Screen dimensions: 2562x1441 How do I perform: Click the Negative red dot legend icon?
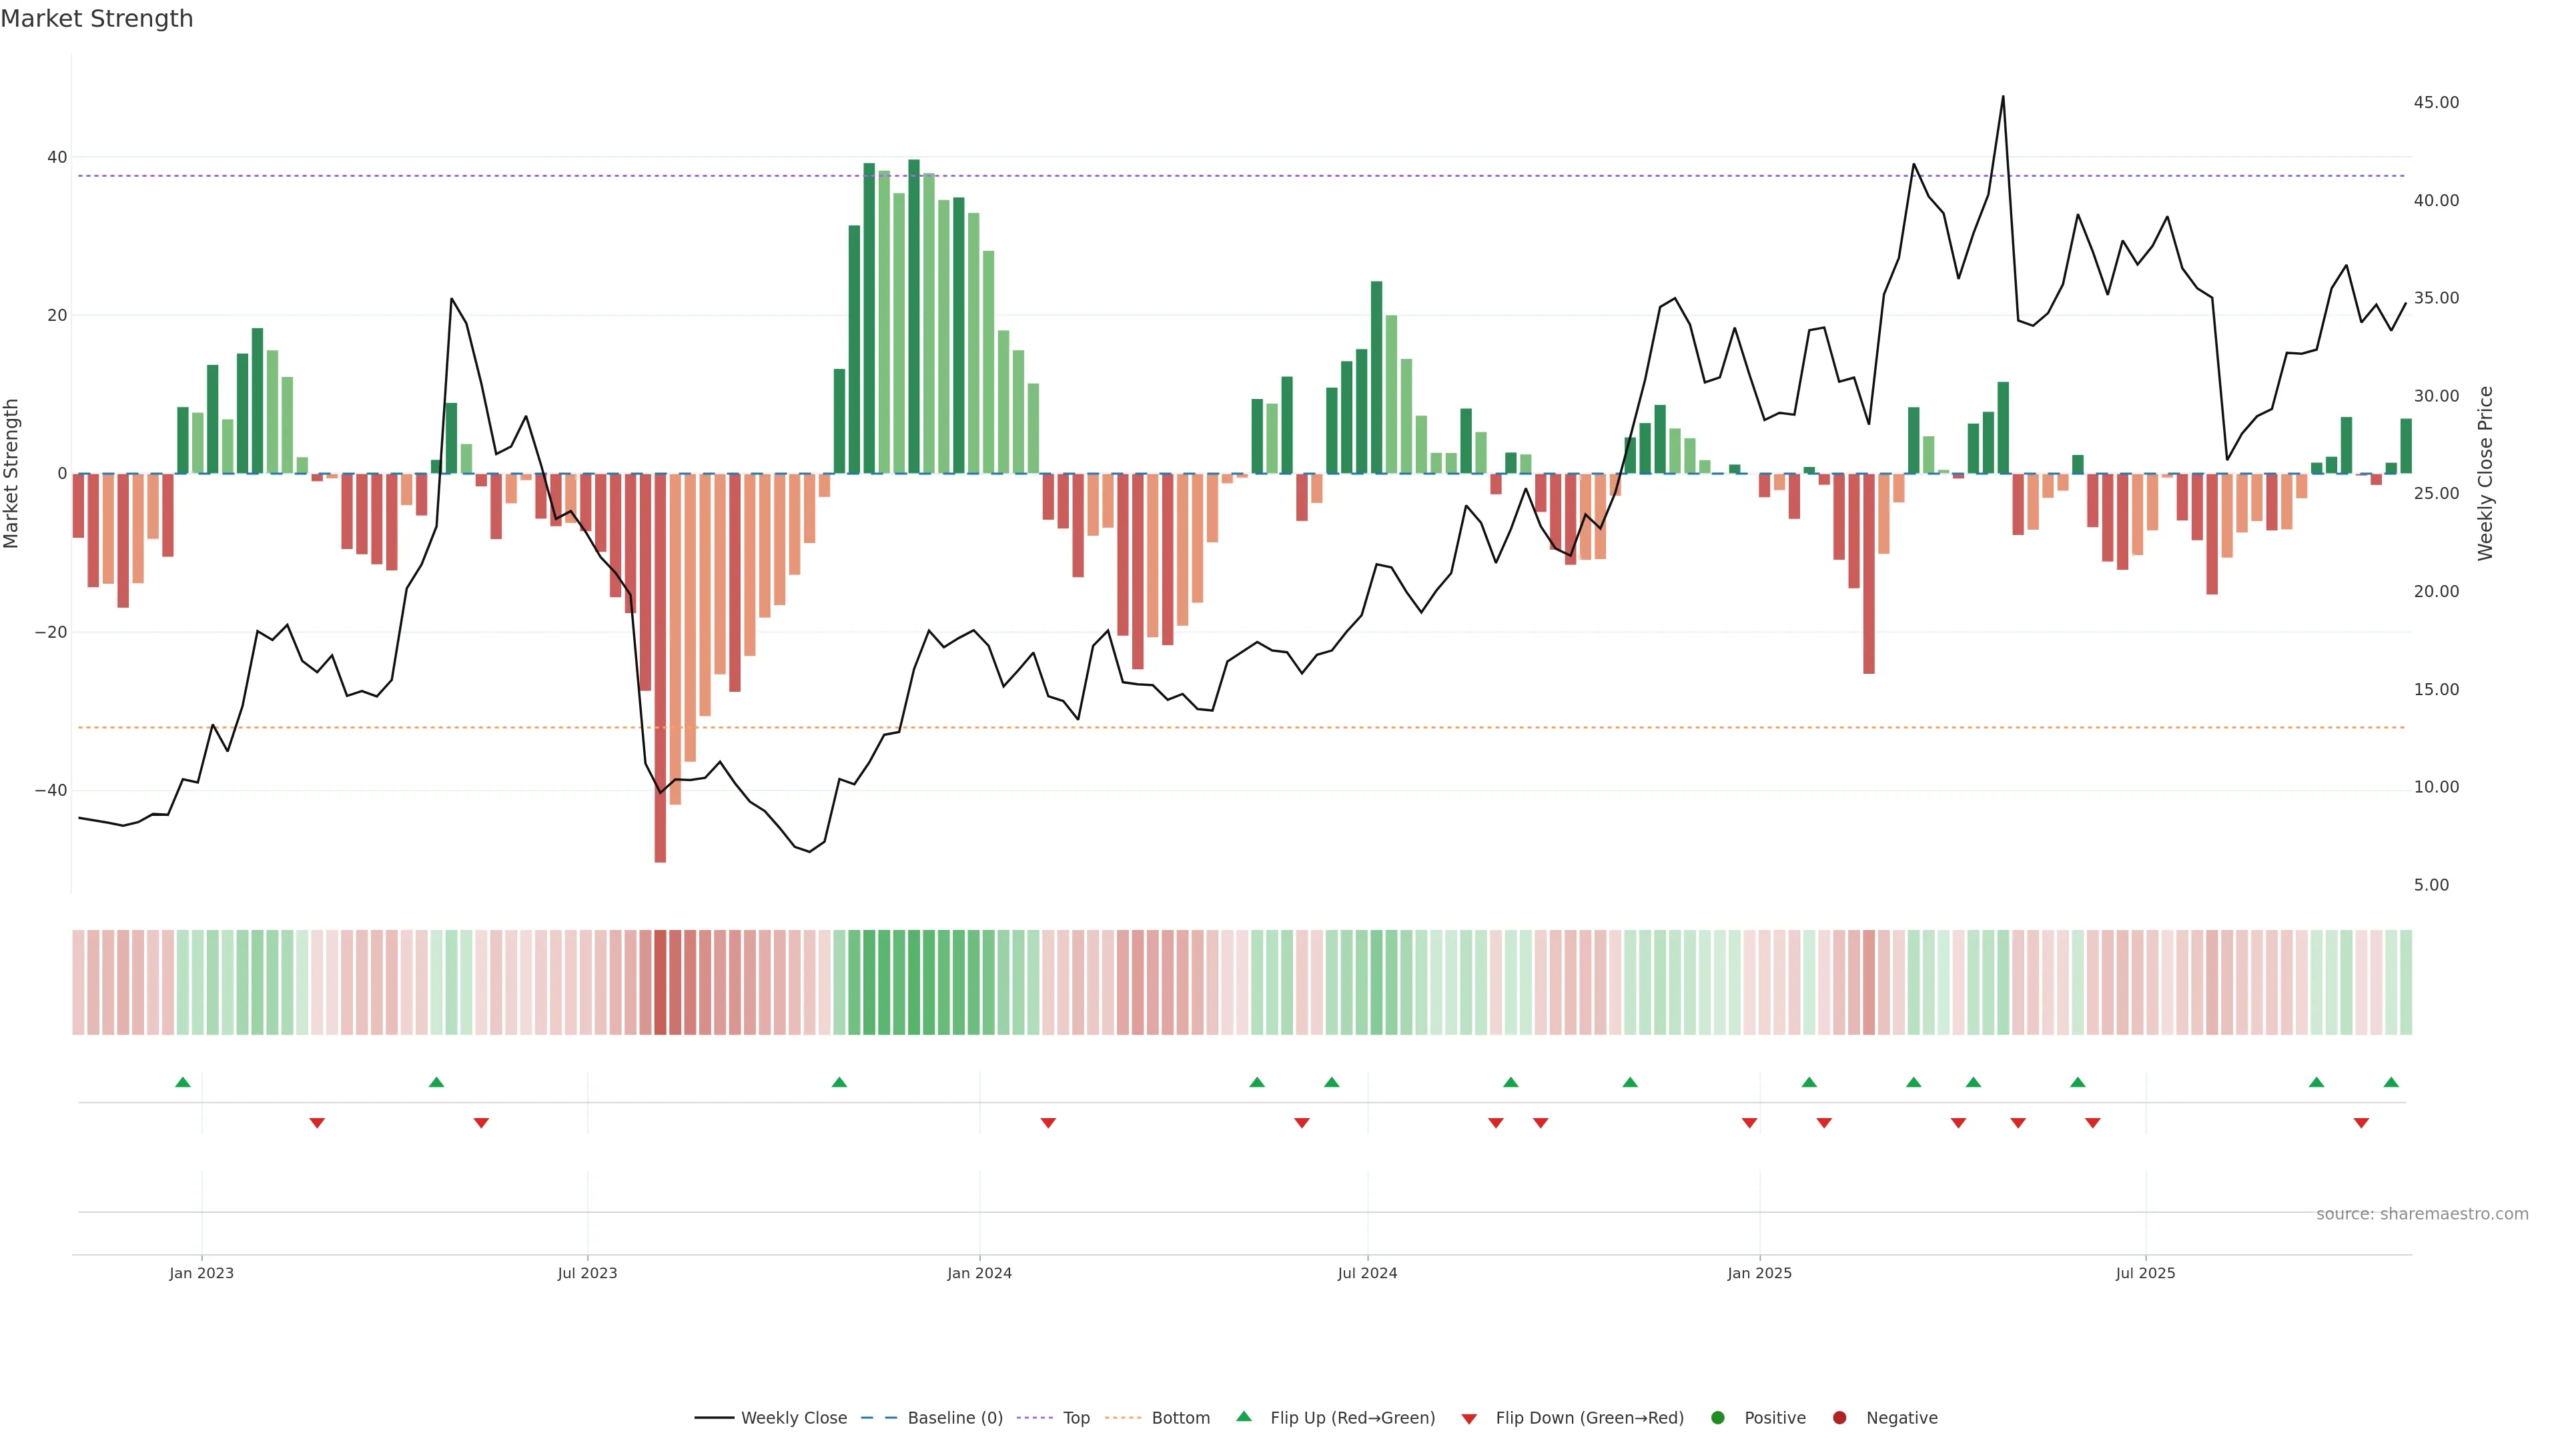pyautogui.click(x=1839, y=1418)
